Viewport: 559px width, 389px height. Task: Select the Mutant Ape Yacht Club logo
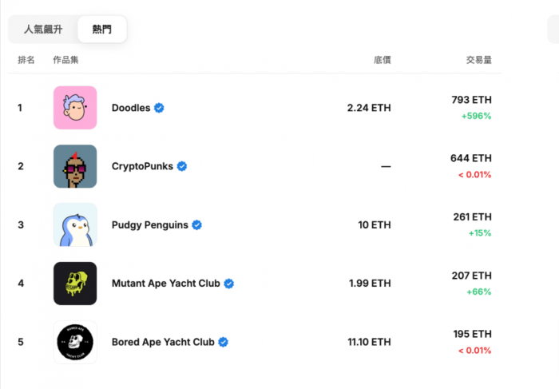(x=75, y=284)
